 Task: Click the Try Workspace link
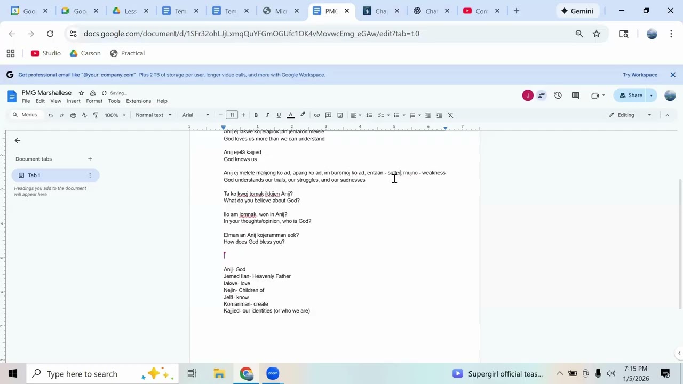(x=640, y=75)
